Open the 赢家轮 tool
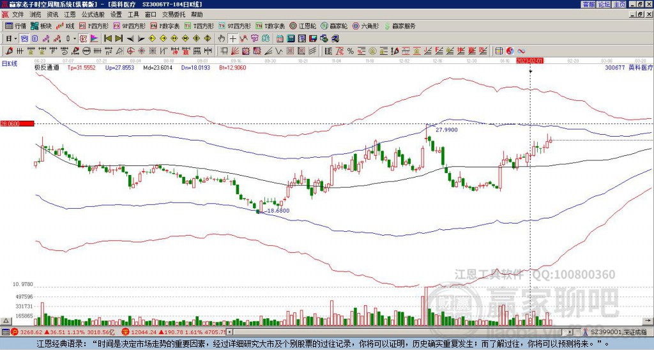The height and width of the screenshot is (350, 654). pyautogui.click(x=334, y=26)
